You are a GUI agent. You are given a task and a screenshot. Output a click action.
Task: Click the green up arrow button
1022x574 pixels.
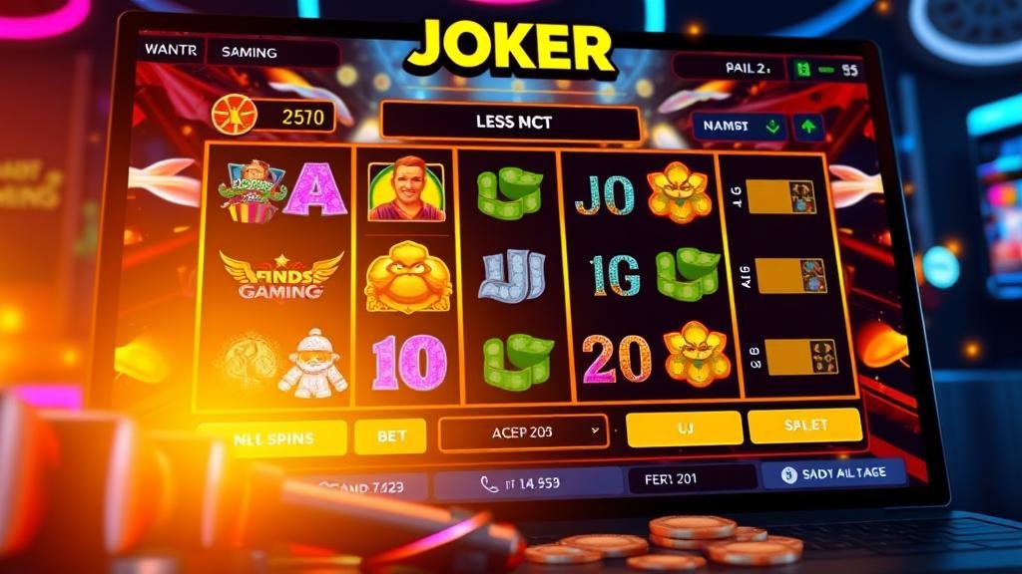tap(808, 127)
